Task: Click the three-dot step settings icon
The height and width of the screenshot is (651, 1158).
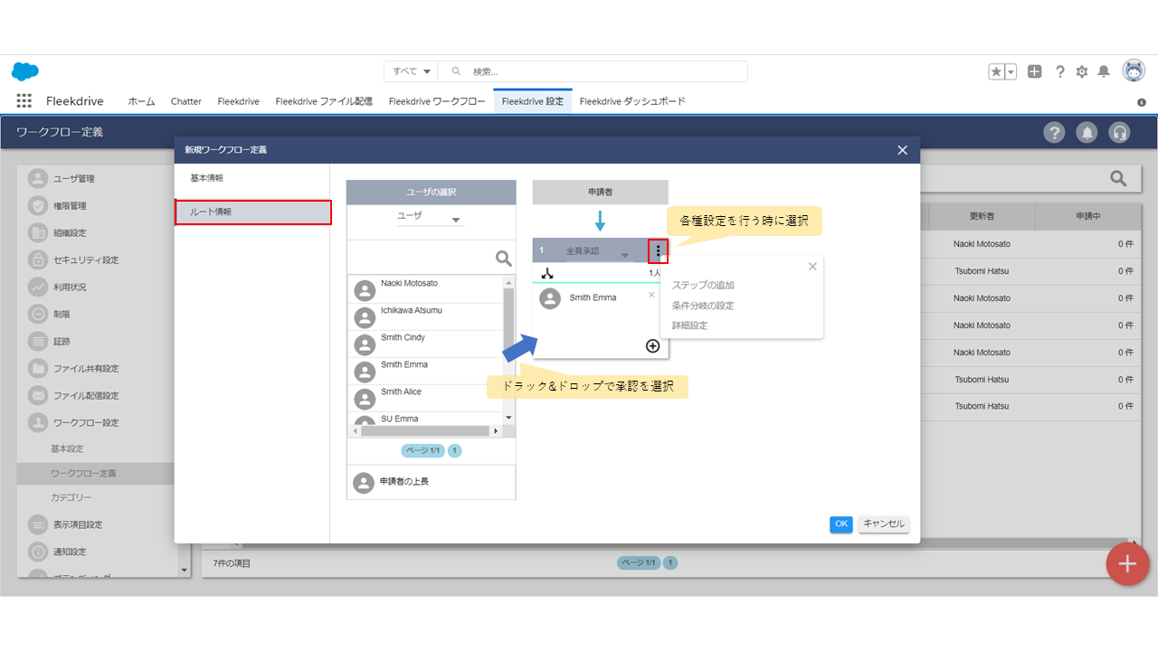Action: coord(658,250)
